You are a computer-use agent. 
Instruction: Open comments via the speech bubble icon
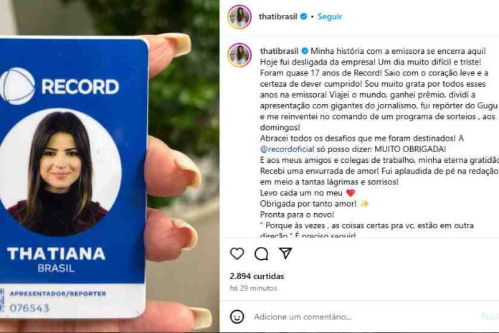(261, 253)
